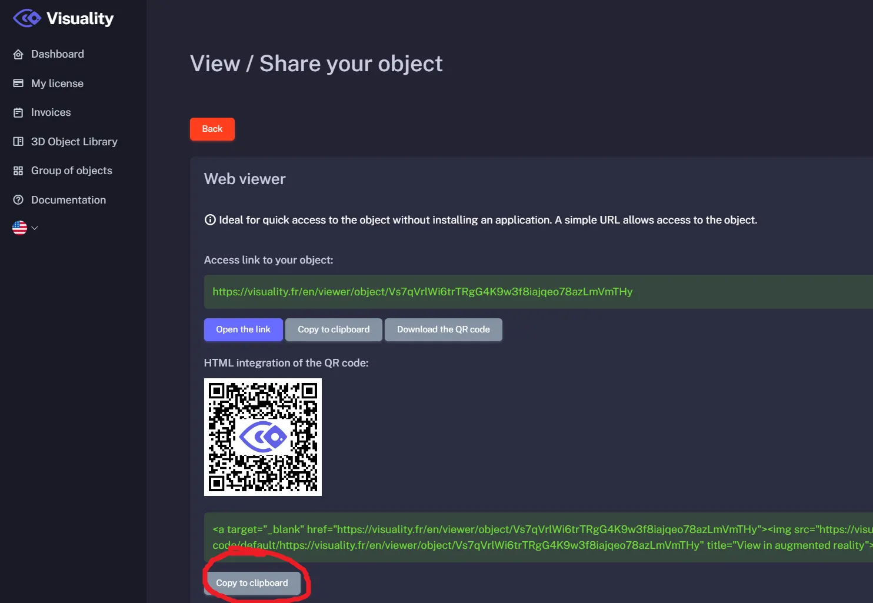Image resolution: width=873 pixels, height=603 pixels.
Task: Click the Back button
Action: (x=212, y=129)
